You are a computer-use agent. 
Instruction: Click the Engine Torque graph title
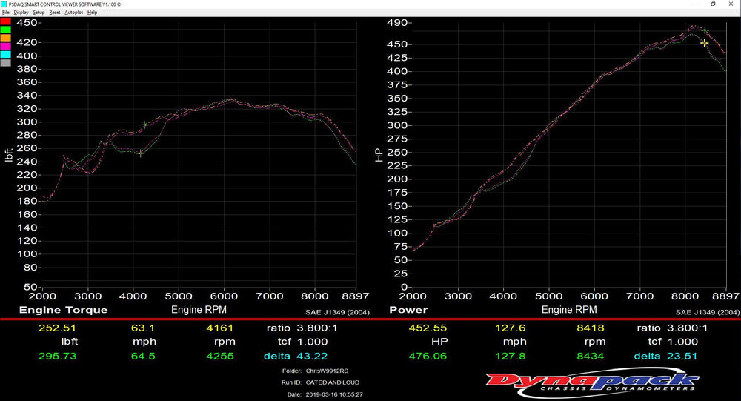[63, 310]
